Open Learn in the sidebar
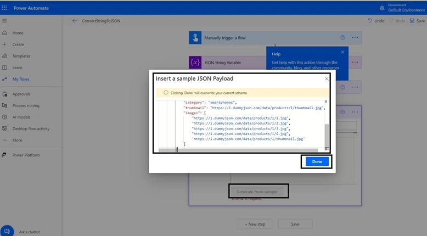 (17, 68)
